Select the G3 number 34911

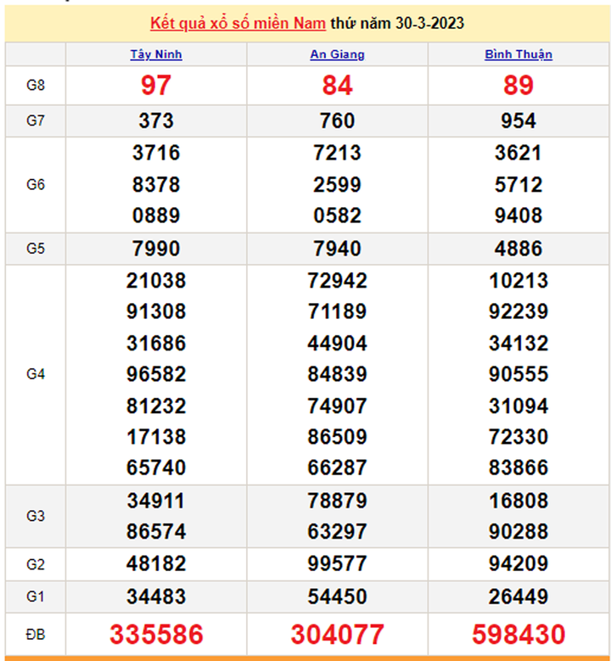pyautogui.click(x=156, y=501)
